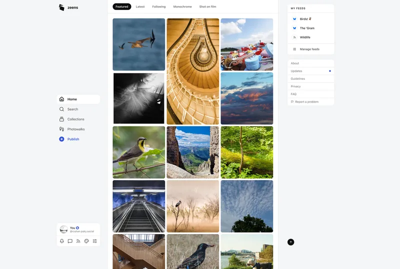The image size is (400, 269).
Task: Click The 'Gram feed butterfly icon
Action: tap(294, 28)
